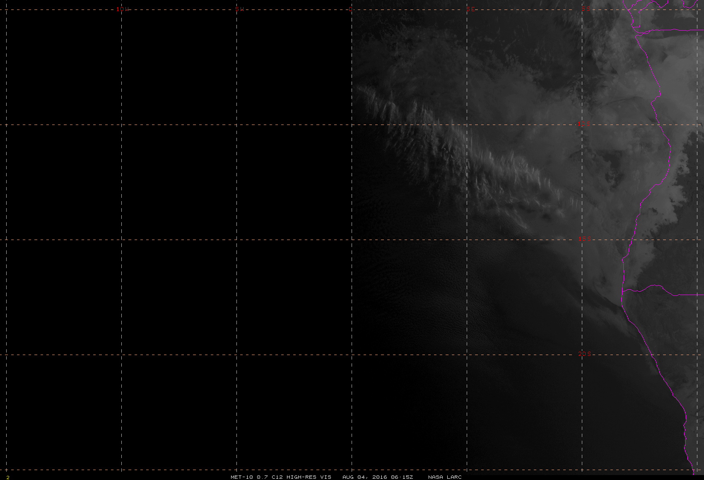This screenshot has height=480, width=704.
Task: Select the 10S latitude label
Action: [584, 124]
